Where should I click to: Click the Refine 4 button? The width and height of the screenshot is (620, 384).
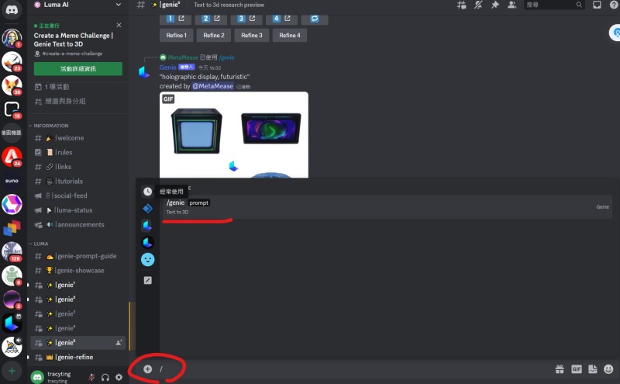coord(289,35)
